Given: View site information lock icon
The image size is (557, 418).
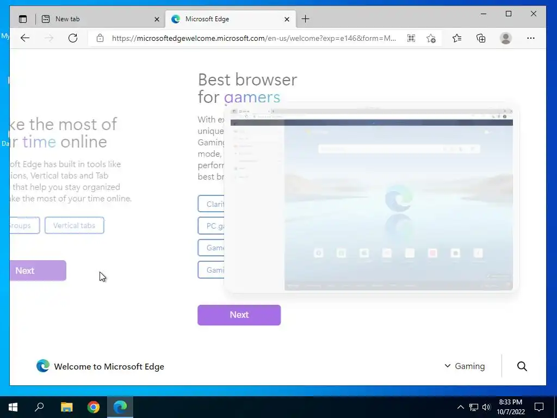Looking at the screenshot, I should coord(100,38).
